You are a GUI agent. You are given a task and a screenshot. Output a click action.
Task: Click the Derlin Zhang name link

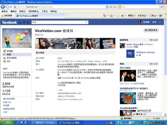click(133, 44)
